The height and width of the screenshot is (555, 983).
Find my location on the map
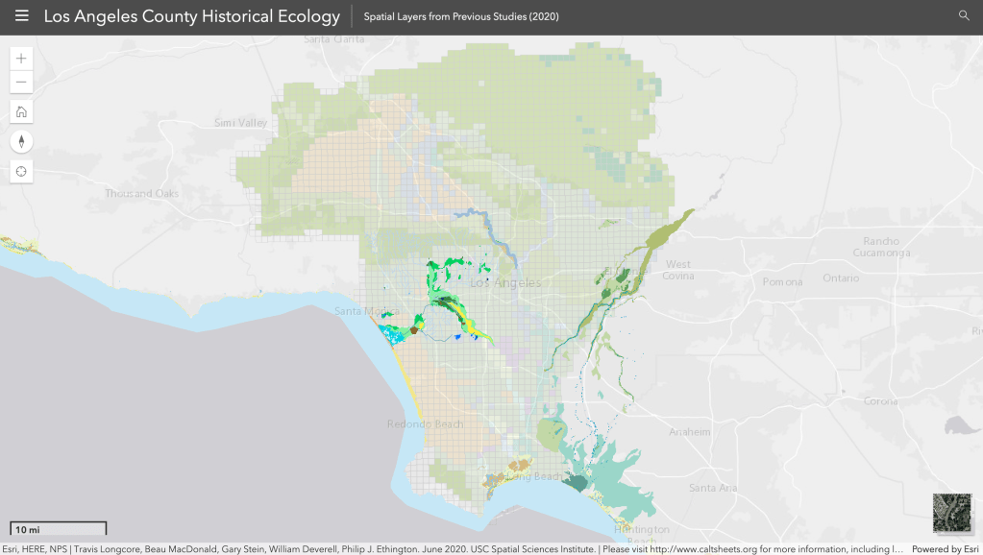click(21, 172)
